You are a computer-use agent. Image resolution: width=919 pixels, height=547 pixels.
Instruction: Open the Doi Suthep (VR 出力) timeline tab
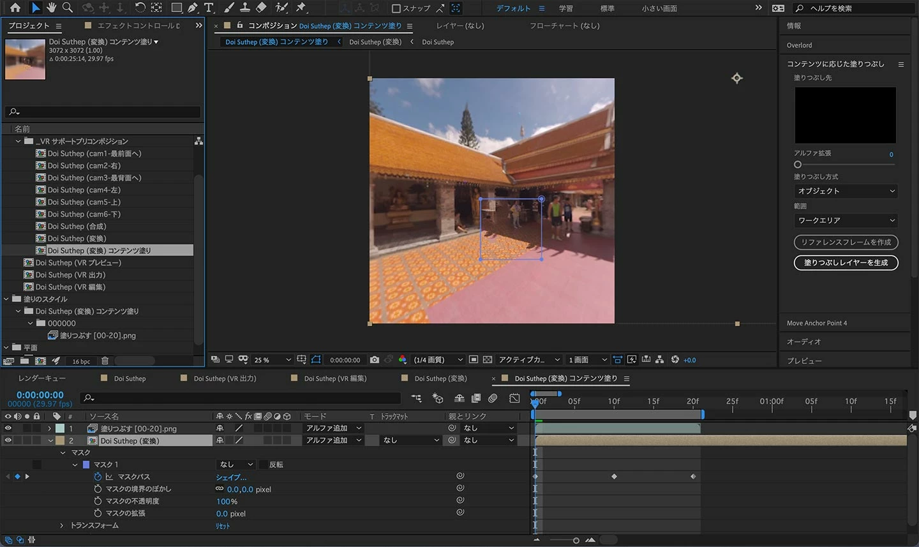pos(225,378)
